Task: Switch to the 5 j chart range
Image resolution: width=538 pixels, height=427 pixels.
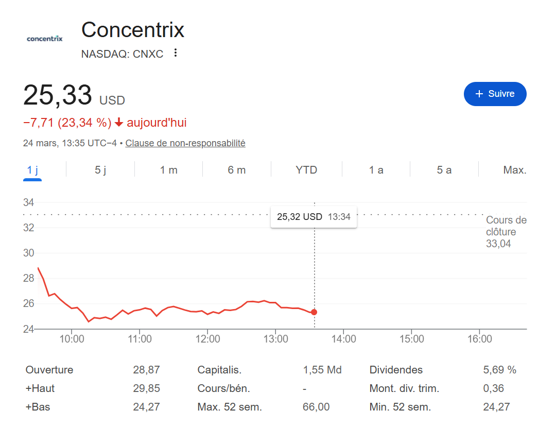Action: 100,170
